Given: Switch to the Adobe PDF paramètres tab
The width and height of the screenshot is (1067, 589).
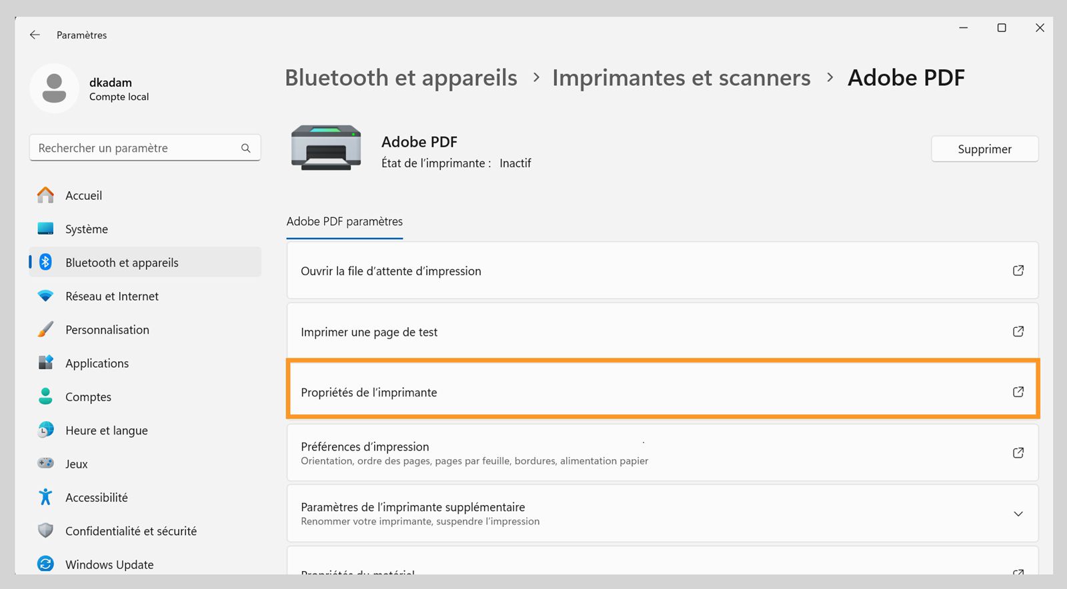Looking at the screenshot, I should (x=344, y=221).
